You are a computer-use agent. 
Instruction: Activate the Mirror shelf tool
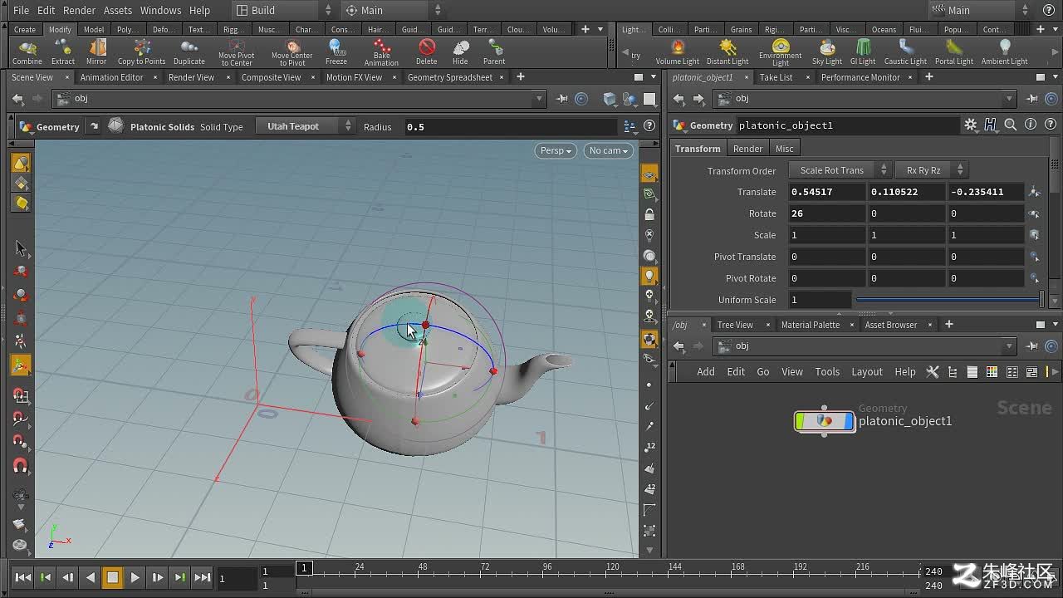(96, 52)
